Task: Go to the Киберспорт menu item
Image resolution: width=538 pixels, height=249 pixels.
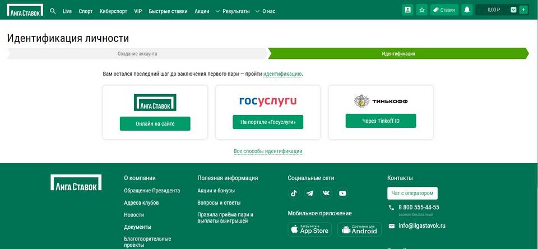Action: pyautogui.click(x=113, y=11)
